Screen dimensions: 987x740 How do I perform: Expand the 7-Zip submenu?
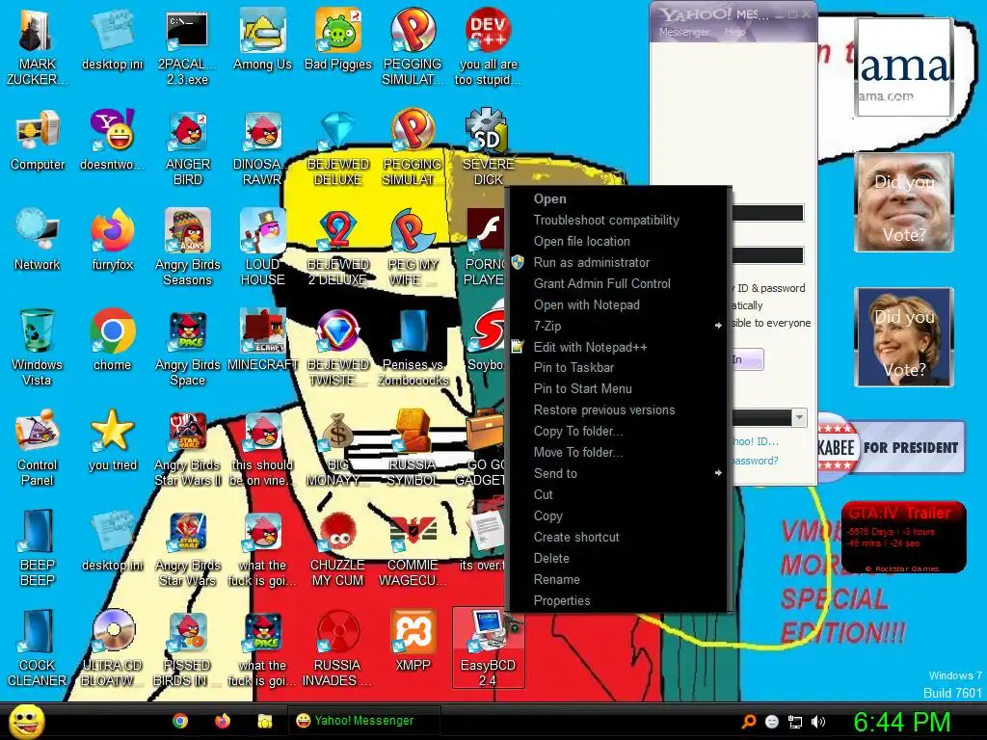coord(618,326)
